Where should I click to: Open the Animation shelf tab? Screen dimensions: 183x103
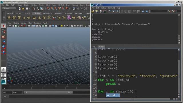(x=58, y=13)
